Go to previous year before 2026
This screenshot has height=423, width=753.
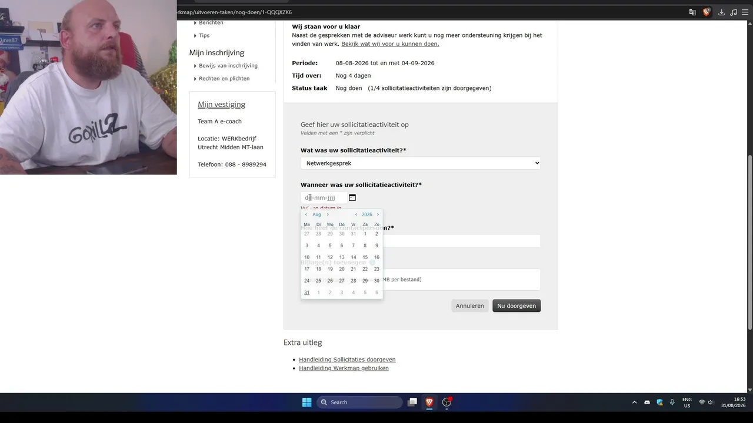pyautogui.click(x=356, y=214)
